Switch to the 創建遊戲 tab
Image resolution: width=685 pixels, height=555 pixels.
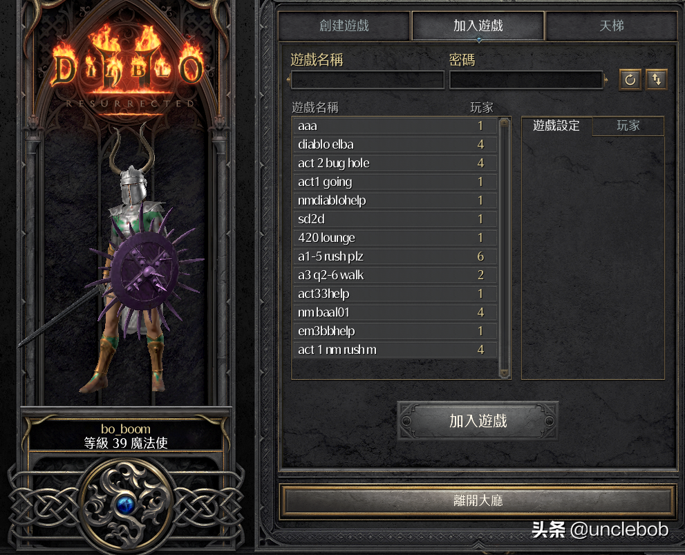[344, 26]
